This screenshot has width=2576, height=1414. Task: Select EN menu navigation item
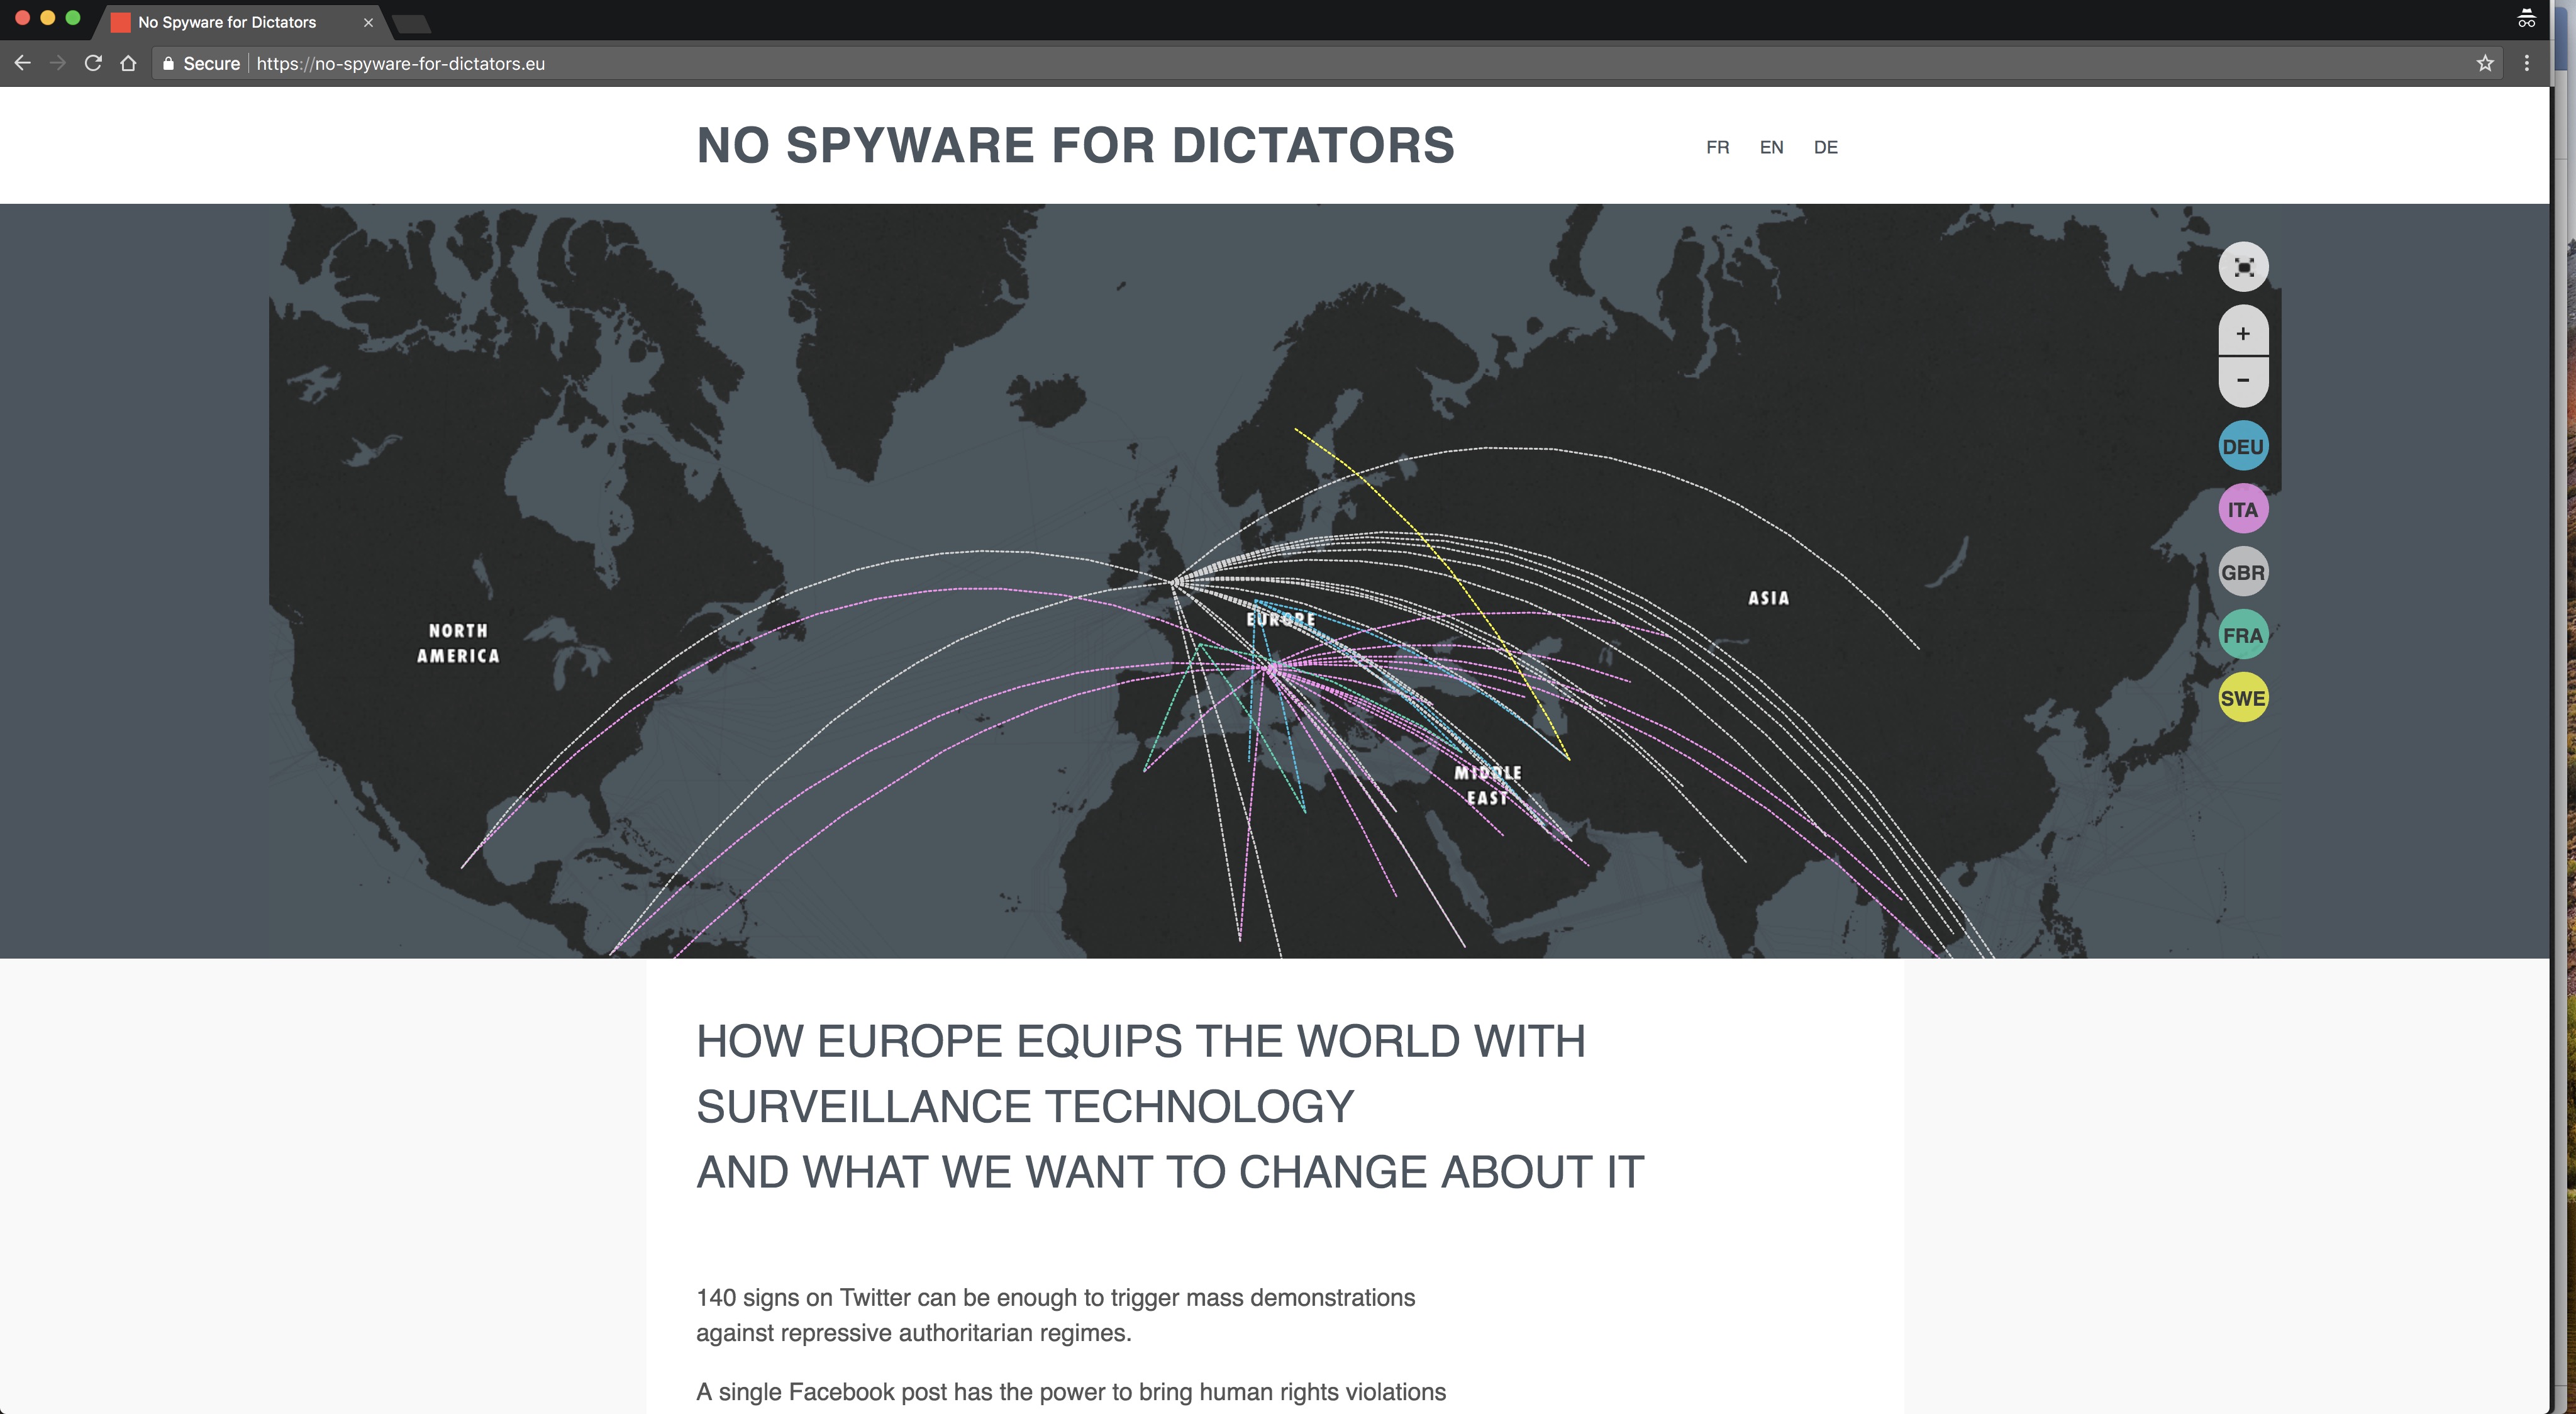pos(1772,147)
